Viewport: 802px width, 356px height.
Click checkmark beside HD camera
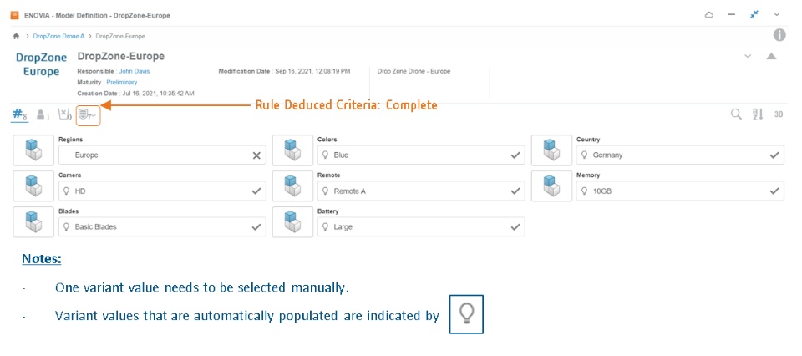[256, 191]
